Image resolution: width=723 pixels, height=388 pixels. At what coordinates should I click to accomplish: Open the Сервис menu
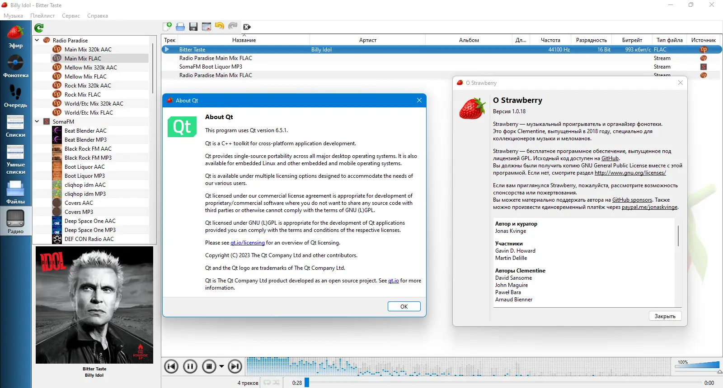(71, 16)
